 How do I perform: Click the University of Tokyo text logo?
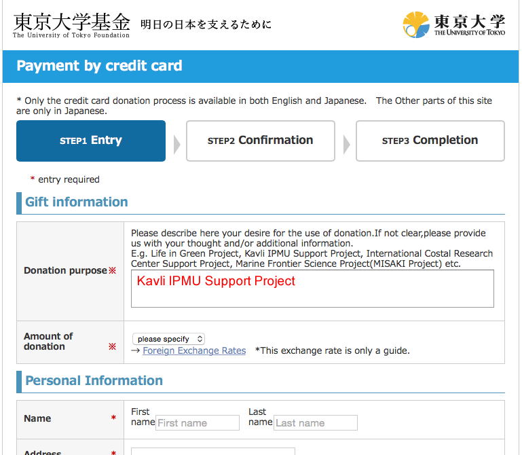pyautogui.click(x=470, y=24)
